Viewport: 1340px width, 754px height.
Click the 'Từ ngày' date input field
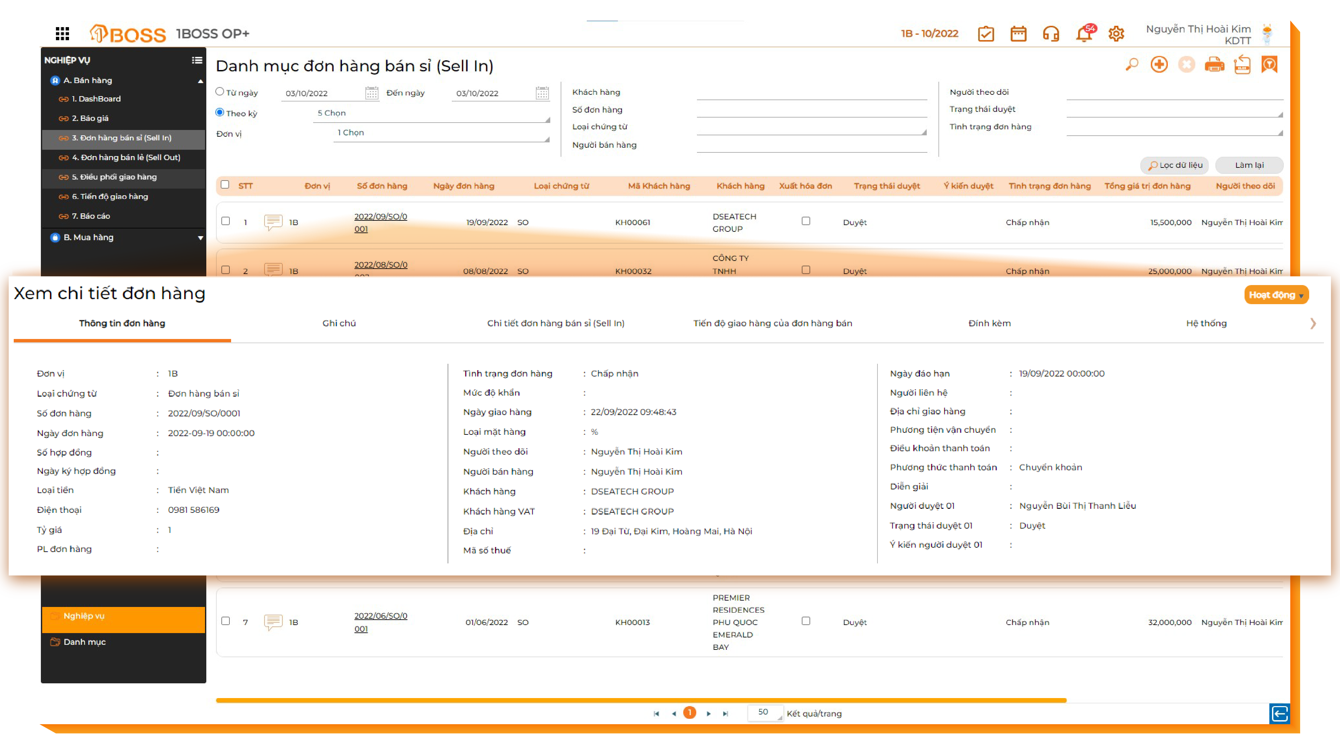coord(323,93)
